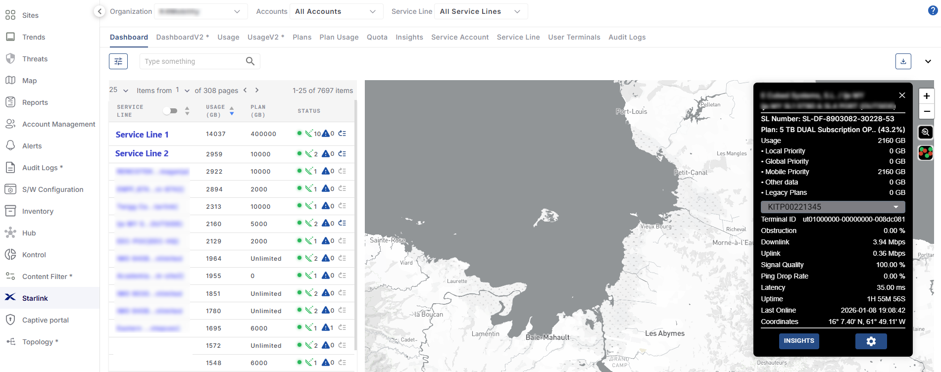The width and height of the screenshot is (941, 372).
Task: Click the download export icon
Action: pos(903,61)
